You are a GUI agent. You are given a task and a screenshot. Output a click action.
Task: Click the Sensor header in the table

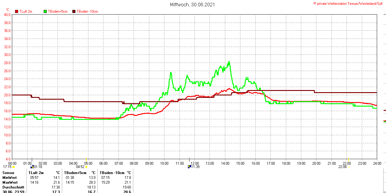coord(8,173)
